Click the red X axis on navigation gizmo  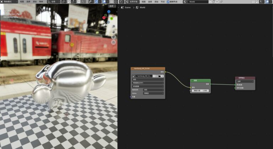point(104,18)
